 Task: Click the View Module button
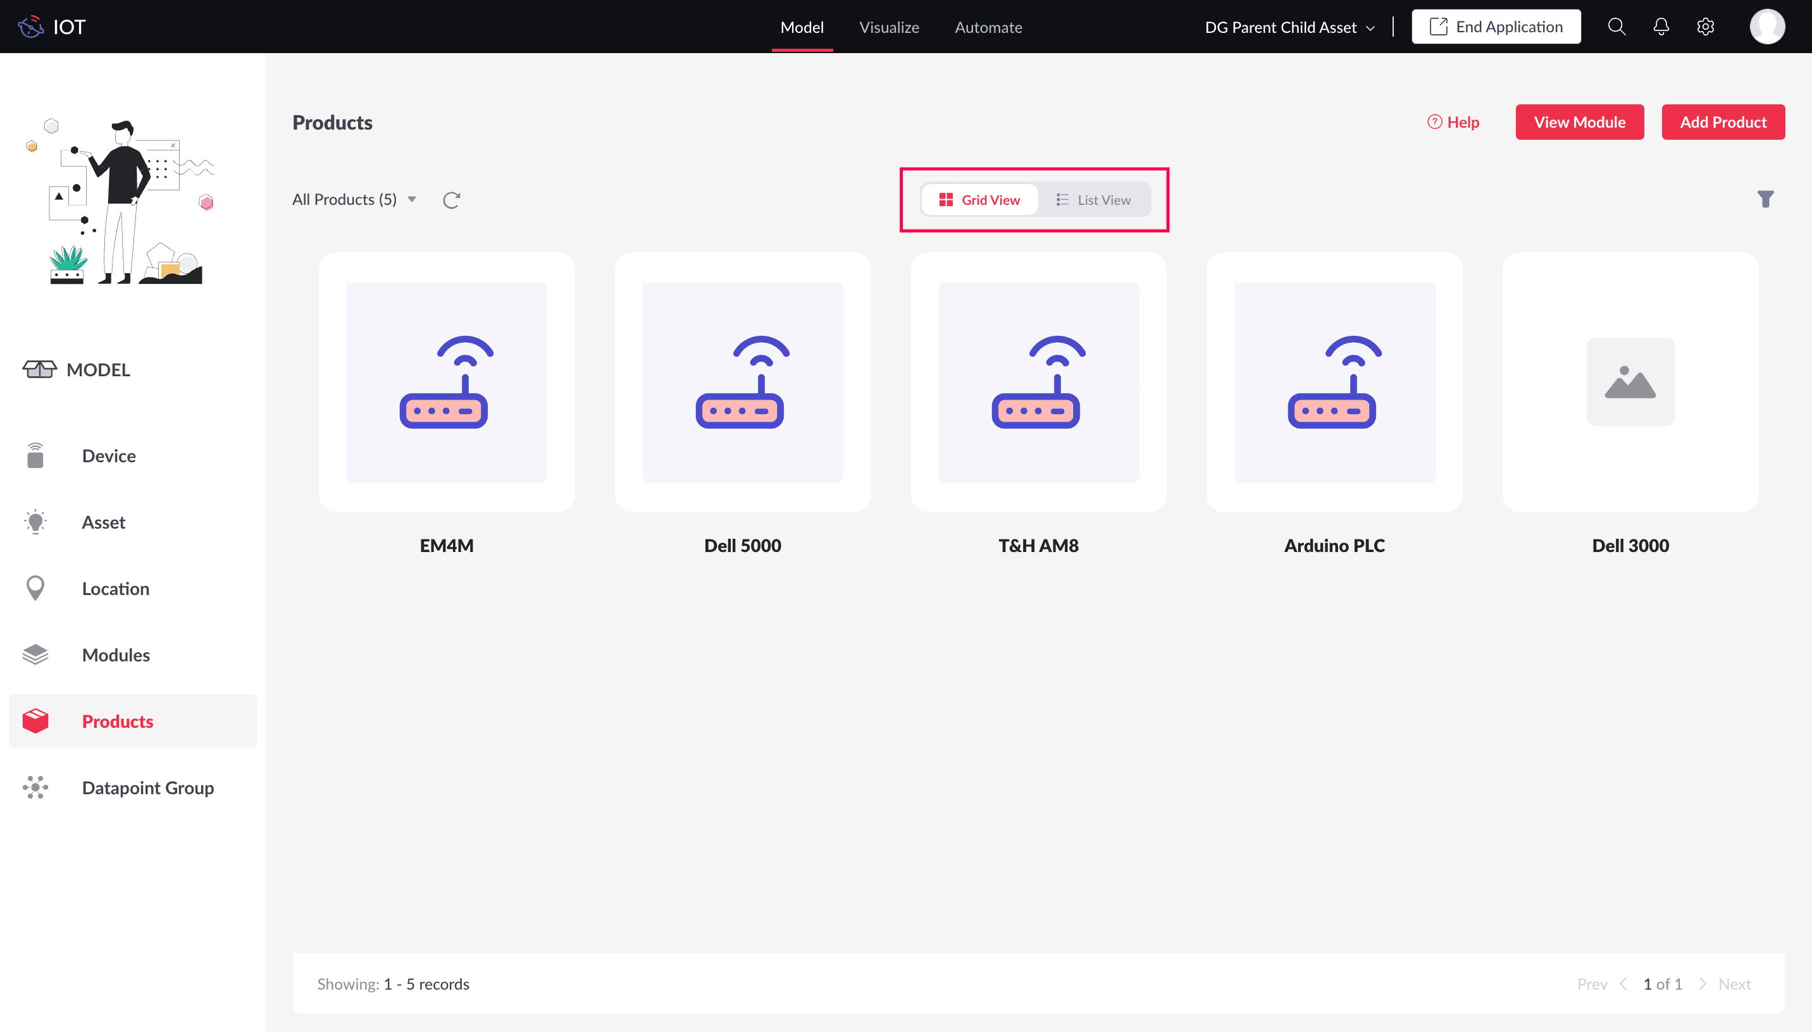[x=1579, y=122]
